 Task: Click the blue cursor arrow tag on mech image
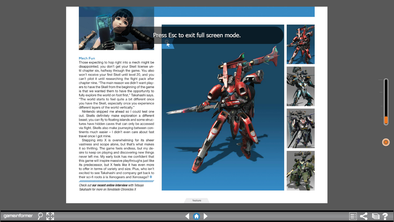tap(168, 44)
